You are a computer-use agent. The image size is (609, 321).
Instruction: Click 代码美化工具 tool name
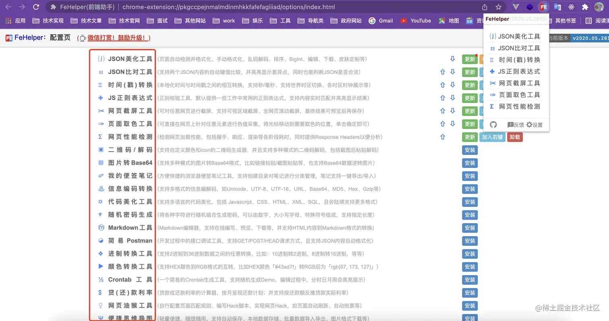click(130, 202)
